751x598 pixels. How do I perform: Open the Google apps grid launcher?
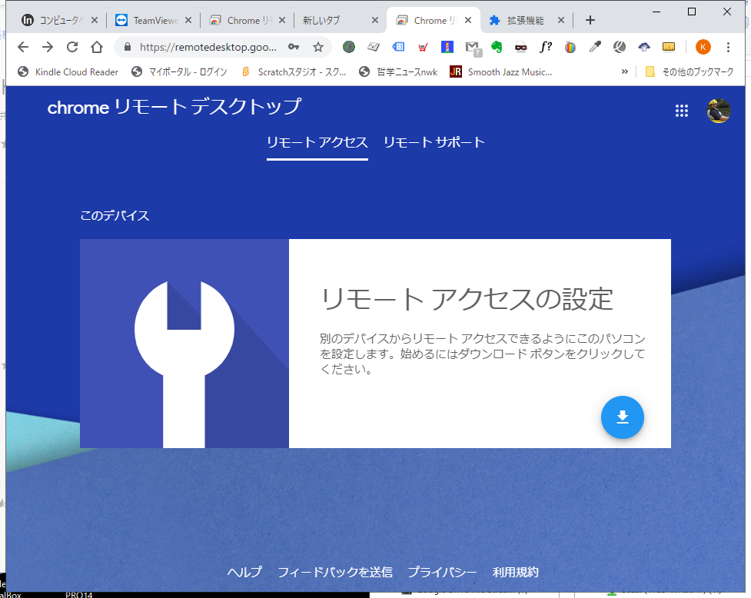click(x=682, y=111)
